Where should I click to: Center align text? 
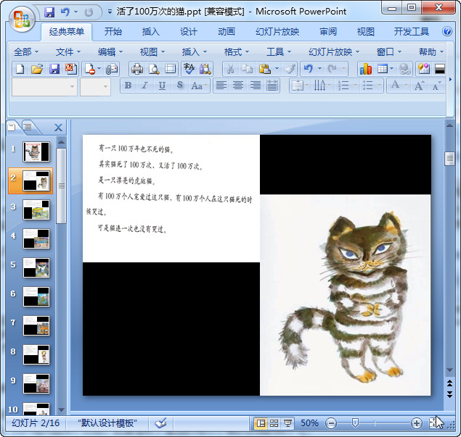coord(238,86)
